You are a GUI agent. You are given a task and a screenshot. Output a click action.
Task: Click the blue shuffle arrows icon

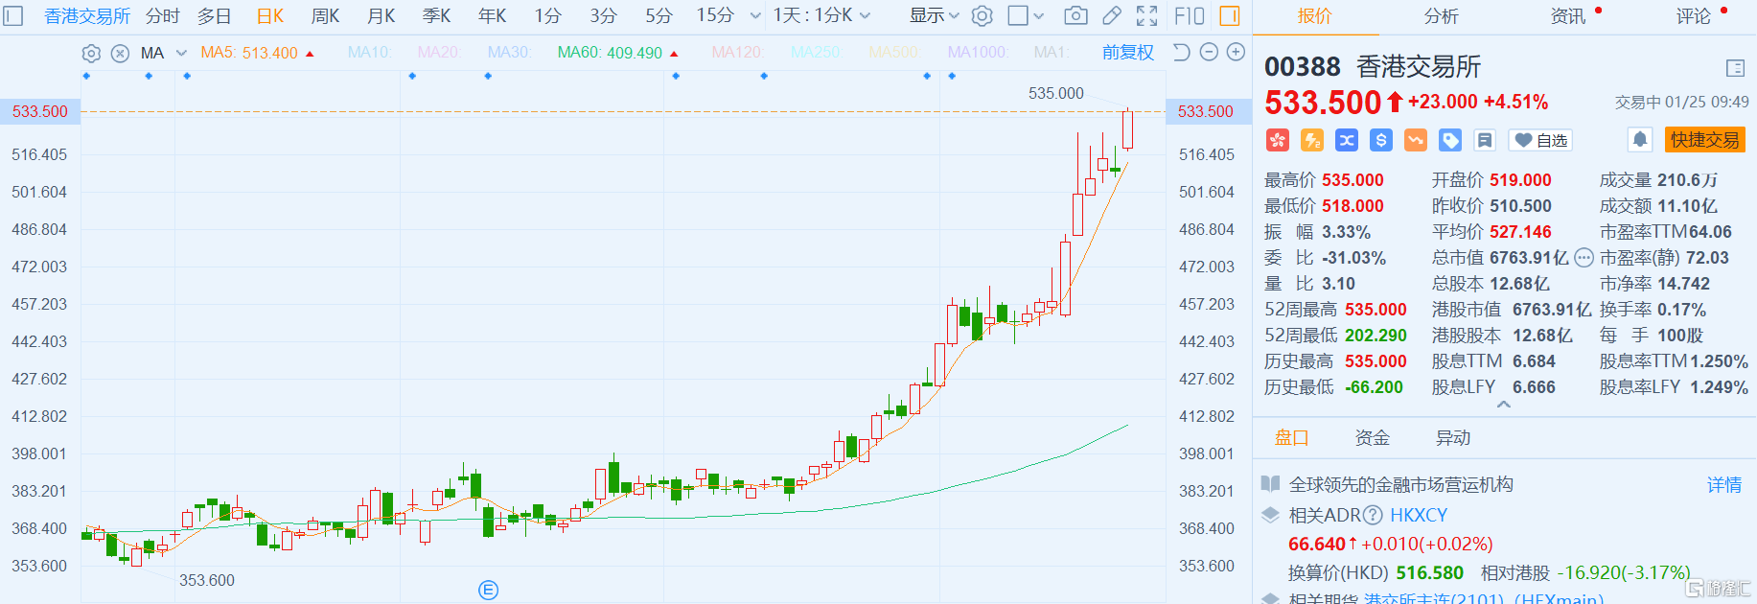pos(1347,140)
